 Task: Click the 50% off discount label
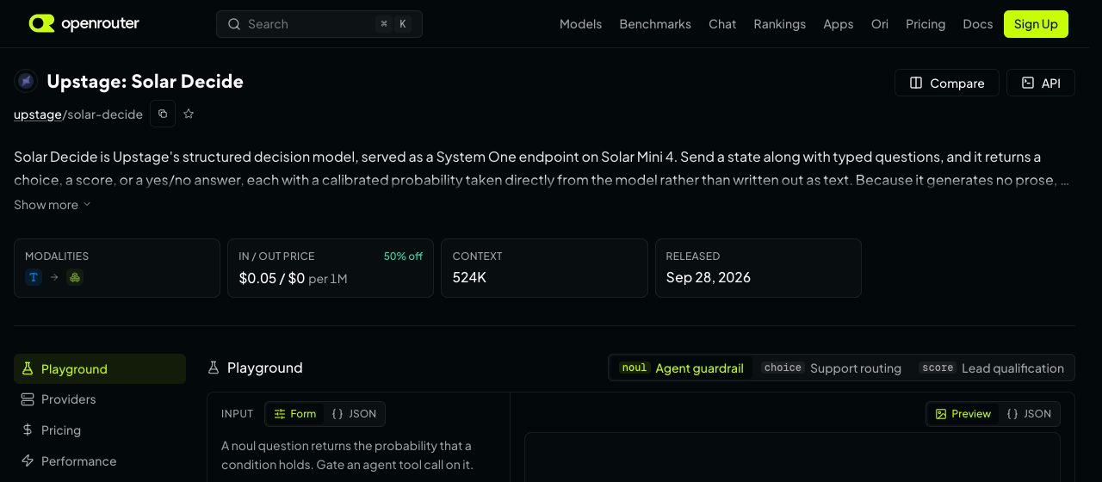pos(403,256)
